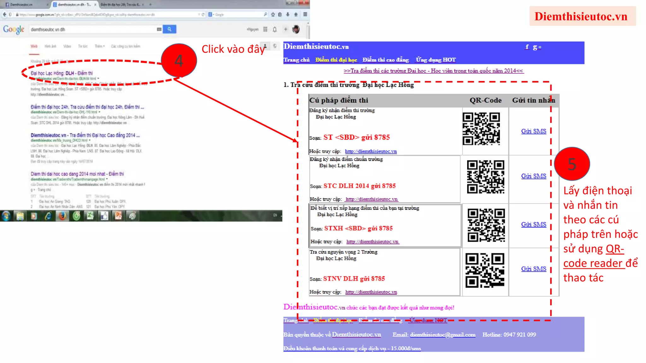
Task: Open Windows Explorer from the taskbar
Action: [x=20, y=216]
